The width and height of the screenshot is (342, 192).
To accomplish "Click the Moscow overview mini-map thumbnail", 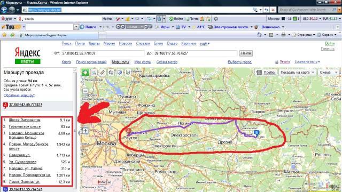I will click(x=102, y=179).
